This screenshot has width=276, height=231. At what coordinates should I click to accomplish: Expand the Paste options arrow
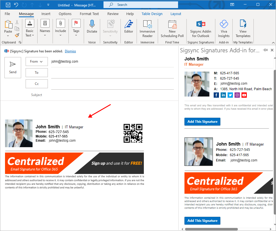(8, 36)
